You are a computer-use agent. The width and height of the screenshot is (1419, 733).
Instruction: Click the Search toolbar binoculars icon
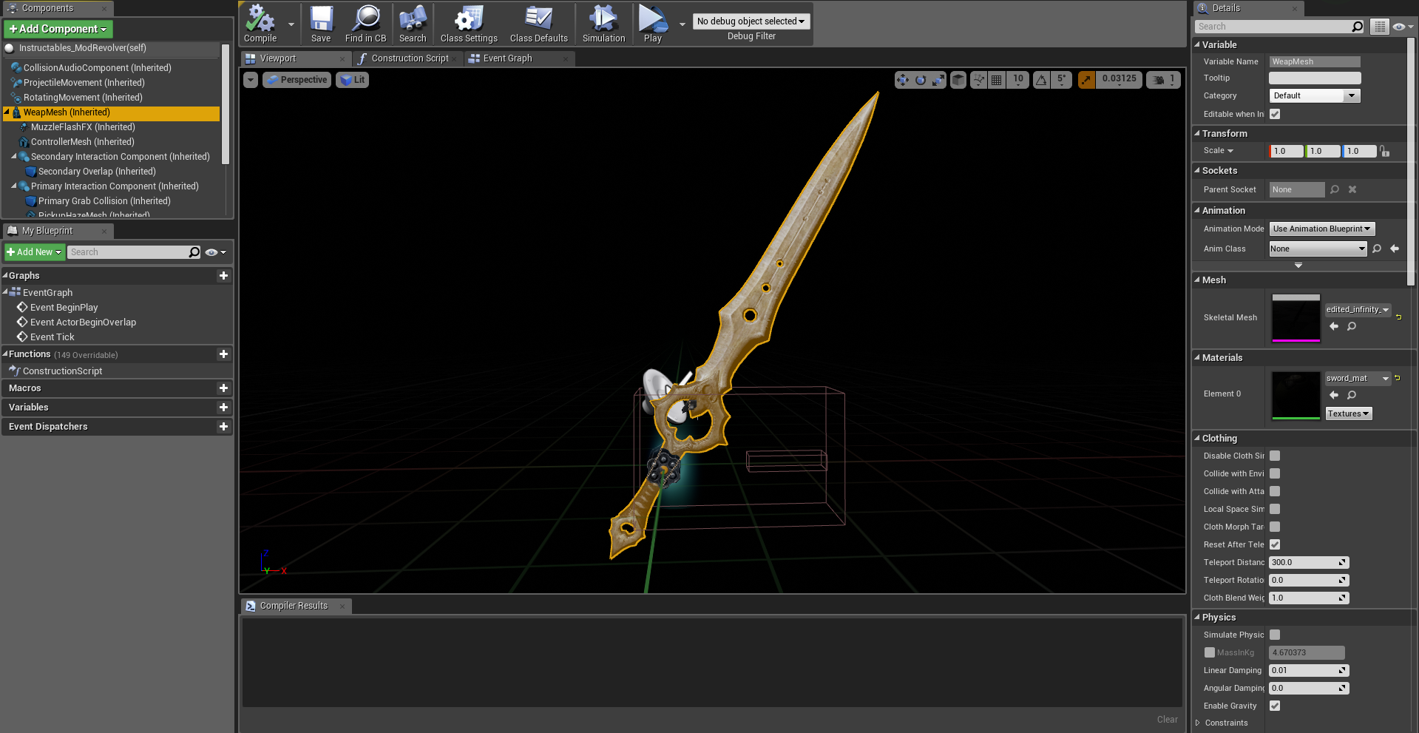coord(413,23)
